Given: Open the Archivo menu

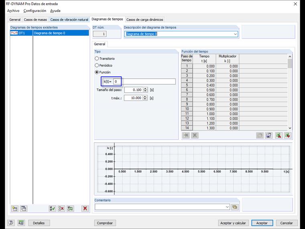Looking at the screenshot, I should click(13, 11).
